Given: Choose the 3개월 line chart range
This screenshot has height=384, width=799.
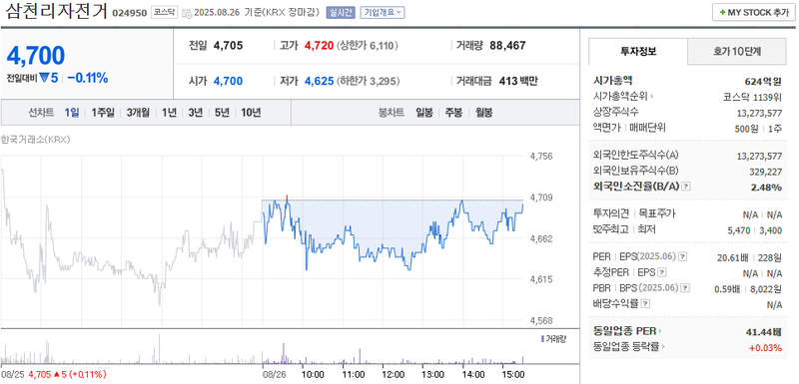Looking at the screenshot, I should [x=138, y=113].
